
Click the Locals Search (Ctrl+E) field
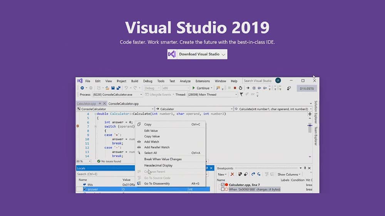[x=105, y=174]
